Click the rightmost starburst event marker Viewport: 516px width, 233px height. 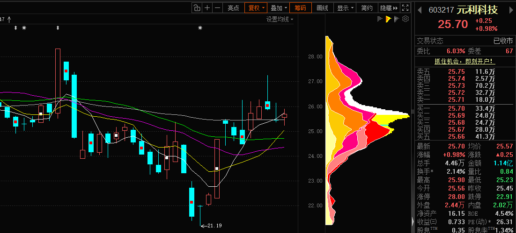200,28
